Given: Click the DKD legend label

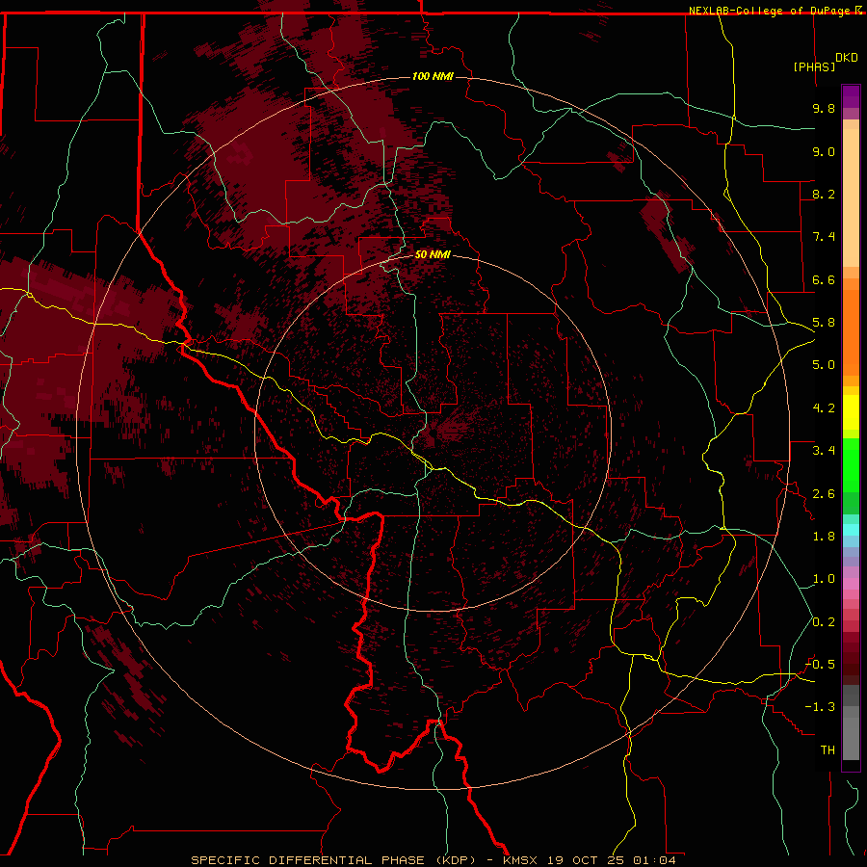Looking at the screenshot, I should [x=847, y=58].
